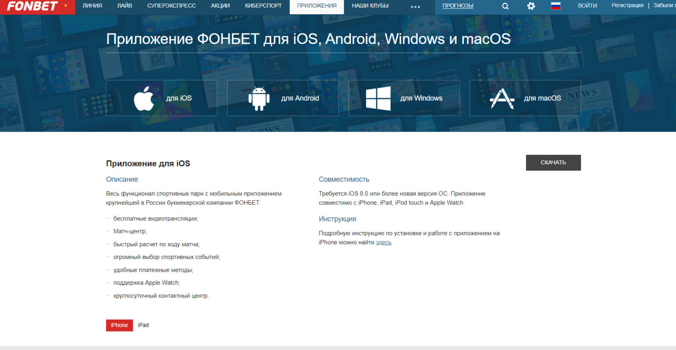Screen dimensions: 676x350
Task: Click the СКАЧАТЬ download button
Action: [553, 162]
